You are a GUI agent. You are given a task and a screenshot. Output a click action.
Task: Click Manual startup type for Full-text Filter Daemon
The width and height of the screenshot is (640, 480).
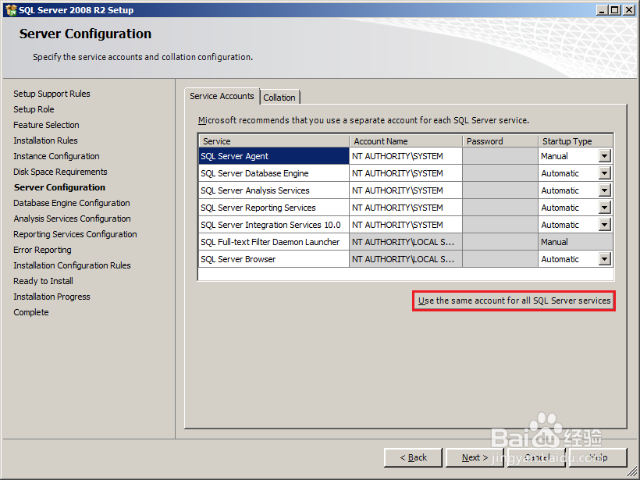[x=575, y=242]
